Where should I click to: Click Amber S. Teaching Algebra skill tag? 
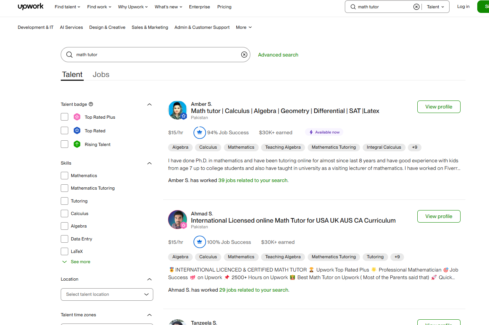click(x=283, y=147)
